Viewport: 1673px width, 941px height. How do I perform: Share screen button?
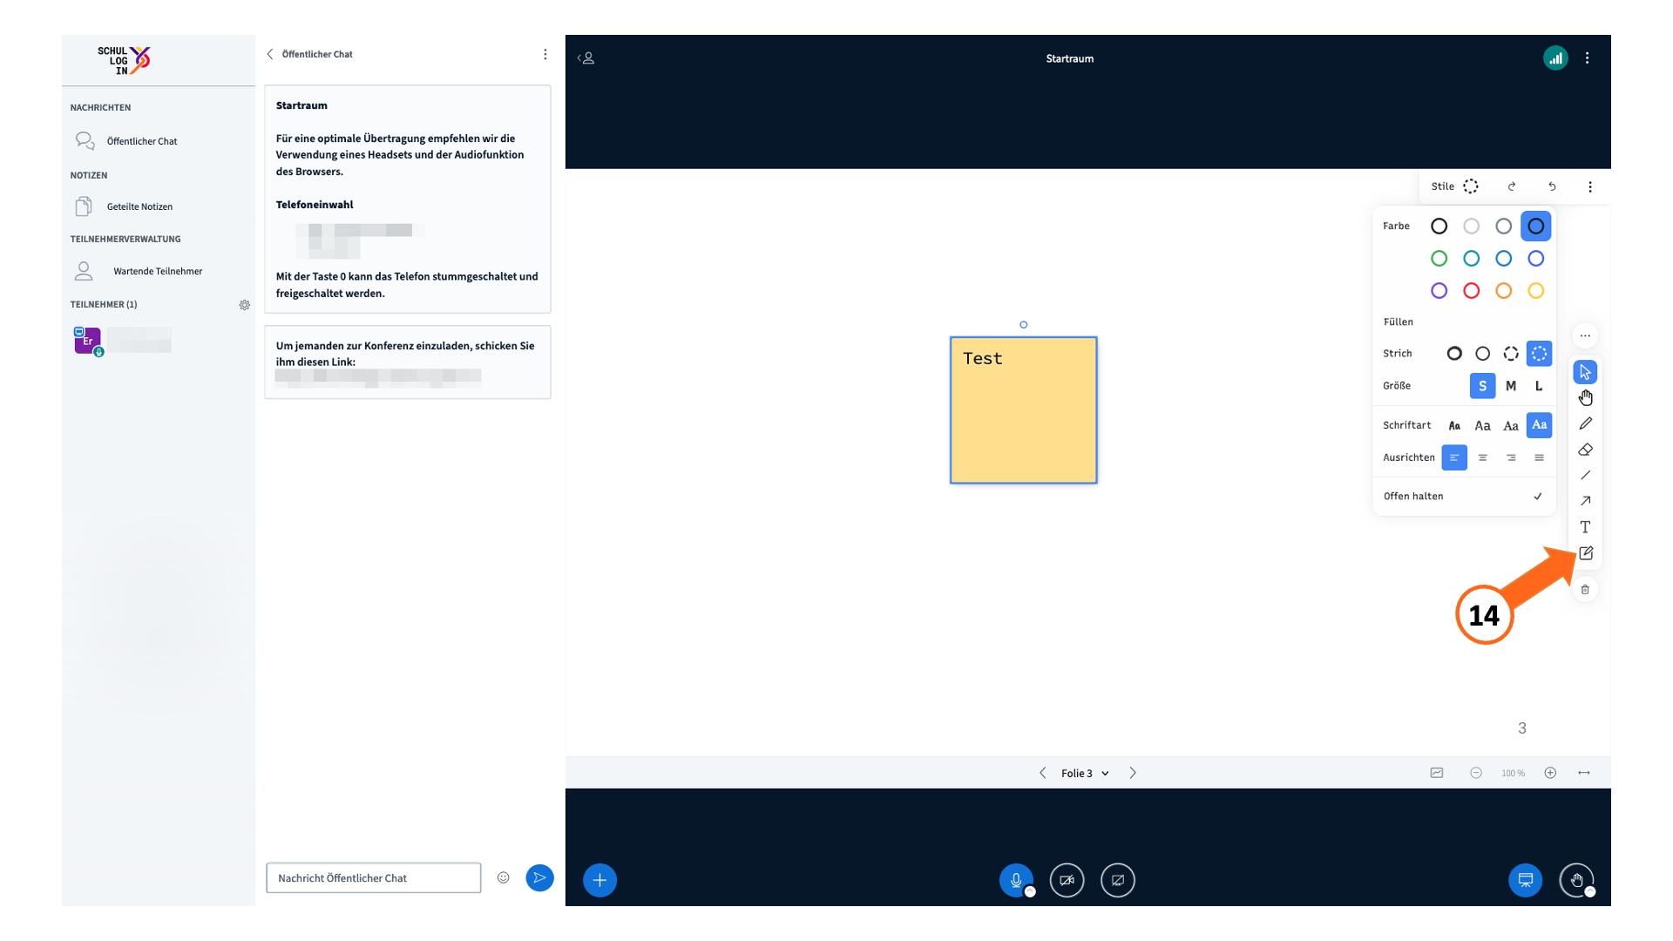(1118, 880)
